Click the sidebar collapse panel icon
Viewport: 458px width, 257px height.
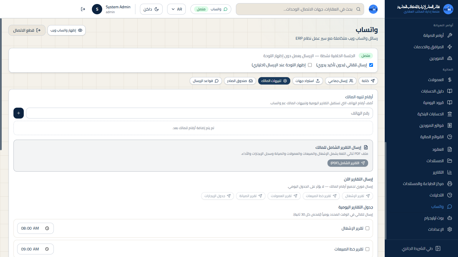(x=438, y=248)
